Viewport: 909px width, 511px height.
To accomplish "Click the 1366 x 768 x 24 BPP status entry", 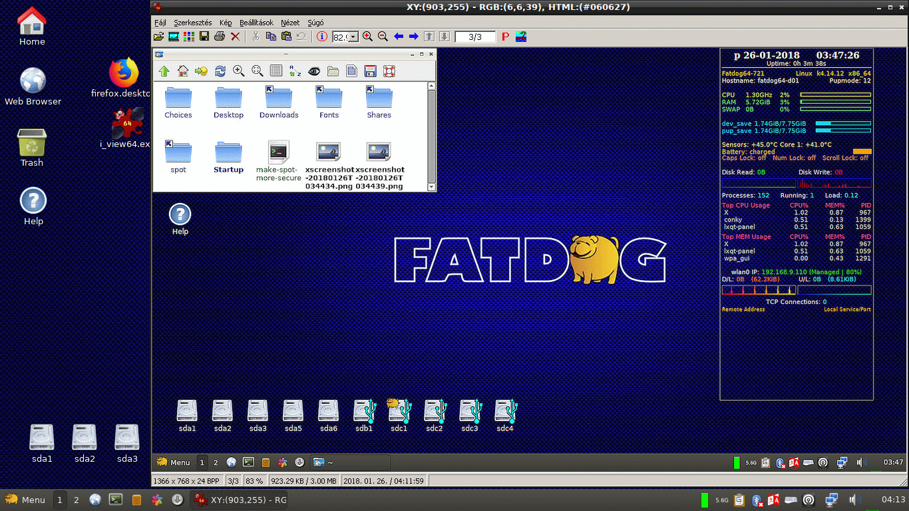I will (187, 480).
